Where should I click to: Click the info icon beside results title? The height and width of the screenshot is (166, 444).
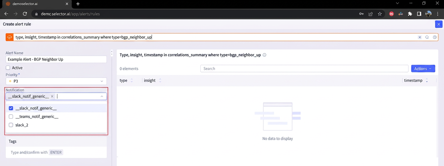click(x=264, y=55)
